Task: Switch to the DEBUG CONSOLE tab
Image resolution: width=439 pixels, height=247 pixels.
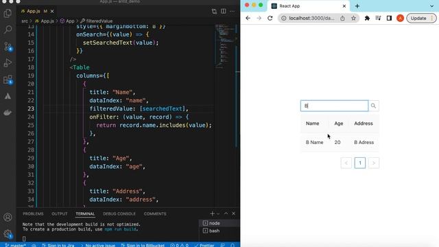Action: coord(119,213)
